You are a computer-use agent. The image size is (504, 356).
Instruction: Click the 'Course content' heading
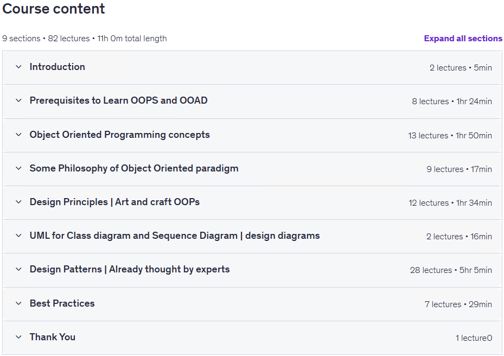coord(53,9)
